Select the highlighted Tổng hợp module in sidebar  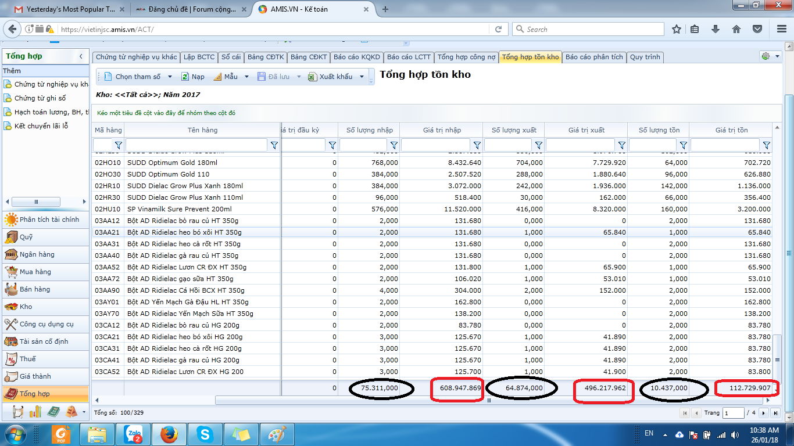(45, 394)
